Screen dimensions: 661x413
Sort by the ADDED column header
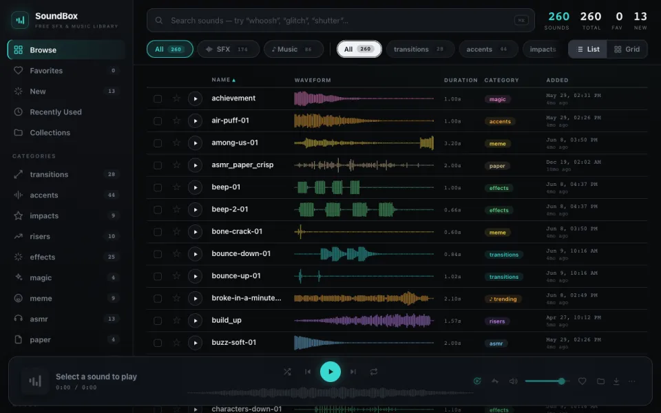557,80
